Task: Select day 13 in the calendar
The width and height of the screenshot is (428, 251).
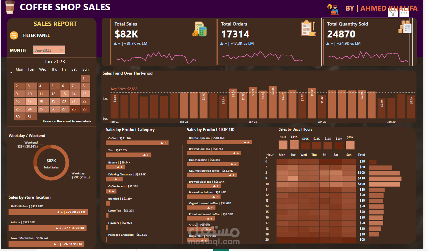Action: coord(65,94)
